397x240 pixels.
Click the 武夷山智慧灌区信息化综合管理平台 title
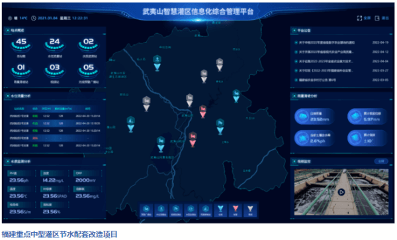tap(198, 12)
